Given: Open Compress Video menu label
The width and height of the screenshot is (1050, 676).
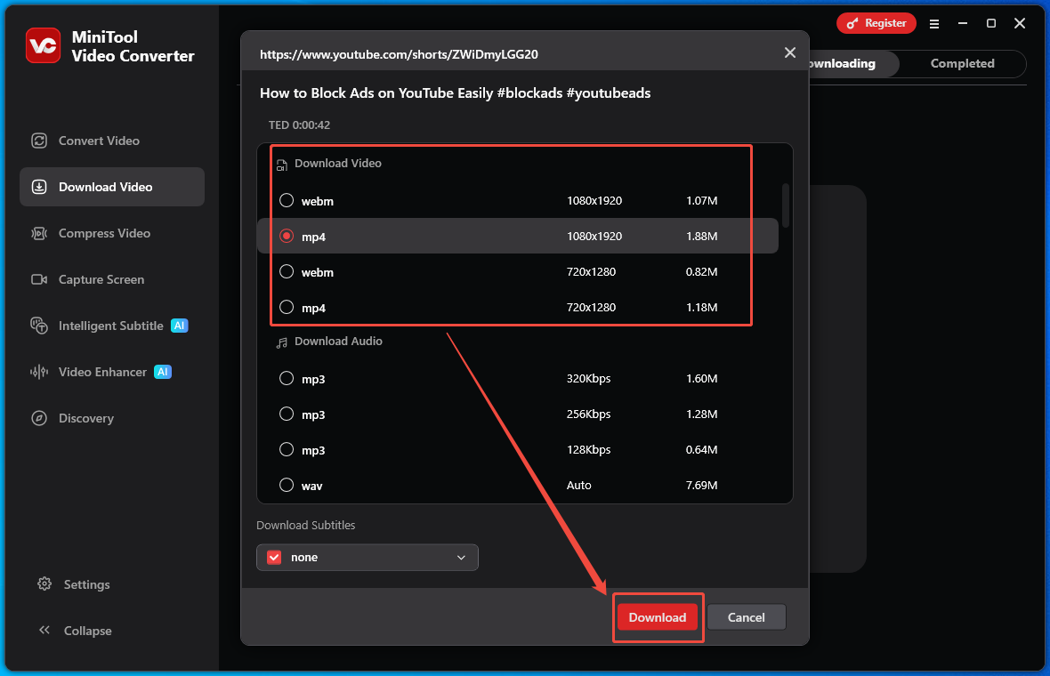Looking at the screenshot, I should tap(104, 233).
